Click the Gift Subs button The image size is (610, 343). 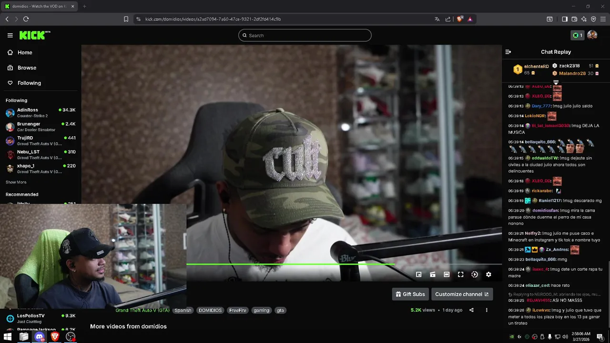(x=410, y=294)
